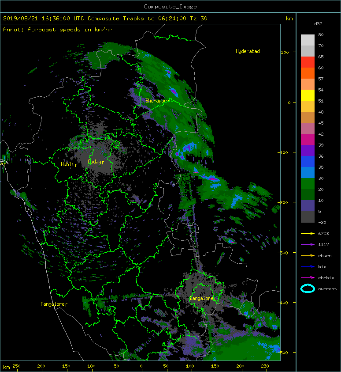
Task: Click the Hubli city label
Action: [x=67, y=164]
